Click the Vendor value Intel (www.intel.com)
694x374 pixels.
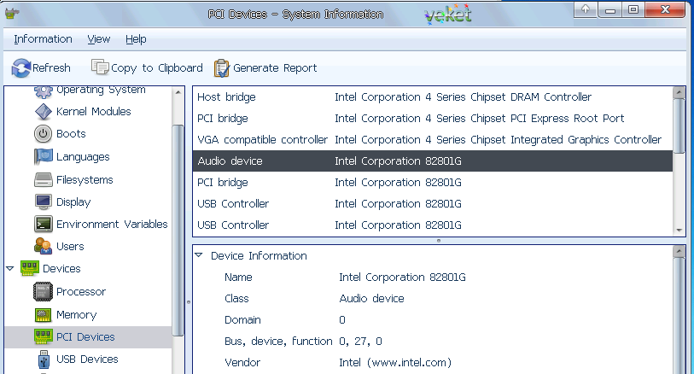tap(394, 363)
